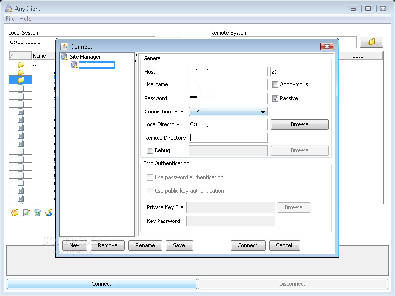Click the 'Sftp Authentication' group label
Image resolution: width=395 pixels, height=296 pixels.
tap(166, 164)
